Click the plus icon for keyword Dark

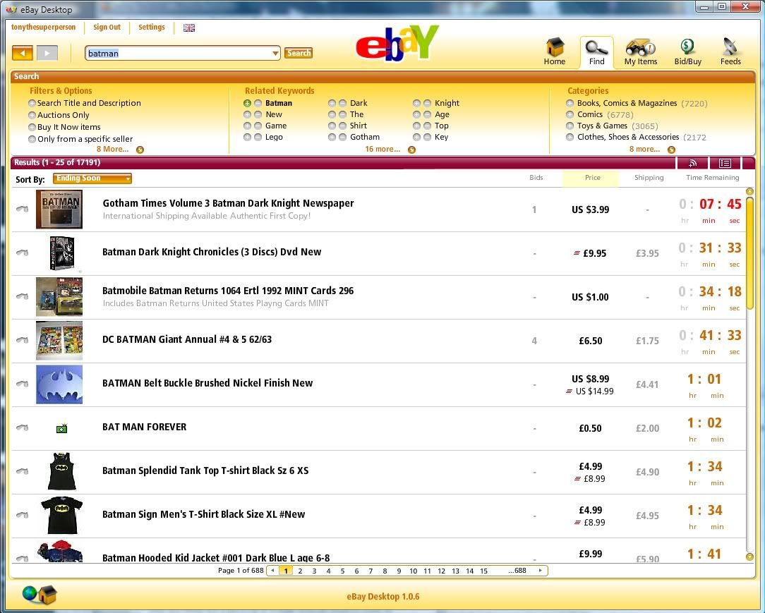click(x=332, y=104)
